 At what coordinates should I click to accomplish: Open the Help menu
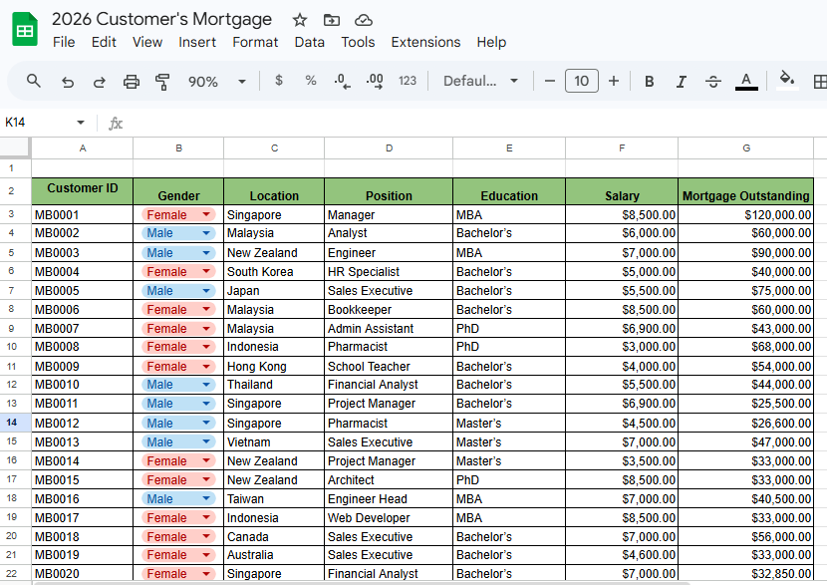491,42
